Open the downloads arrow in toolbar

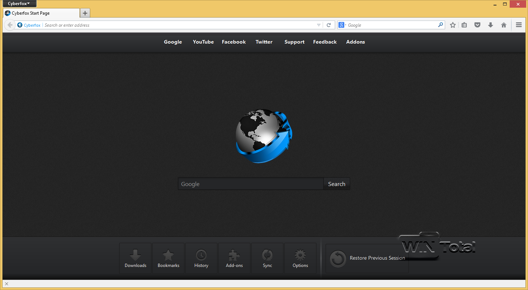(491, 25)
